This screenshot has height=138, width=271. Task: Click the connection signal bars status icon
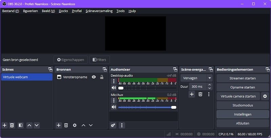[x=169, y=134]
